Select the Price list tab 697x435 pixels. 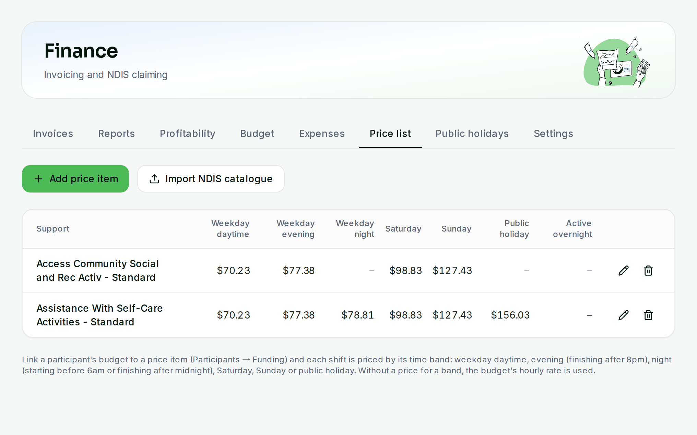pos(390,134)
